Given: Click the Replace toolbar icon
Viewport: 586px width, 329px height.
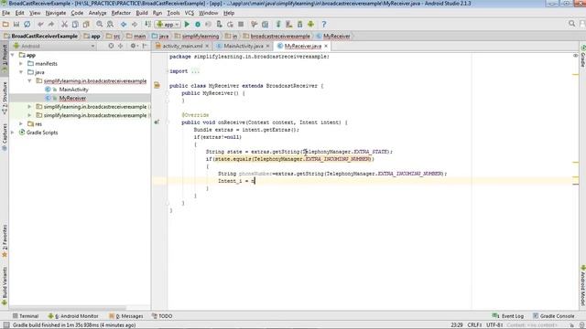Looking at the screenshot, I should pyautogui.click(x=110, y=25).
